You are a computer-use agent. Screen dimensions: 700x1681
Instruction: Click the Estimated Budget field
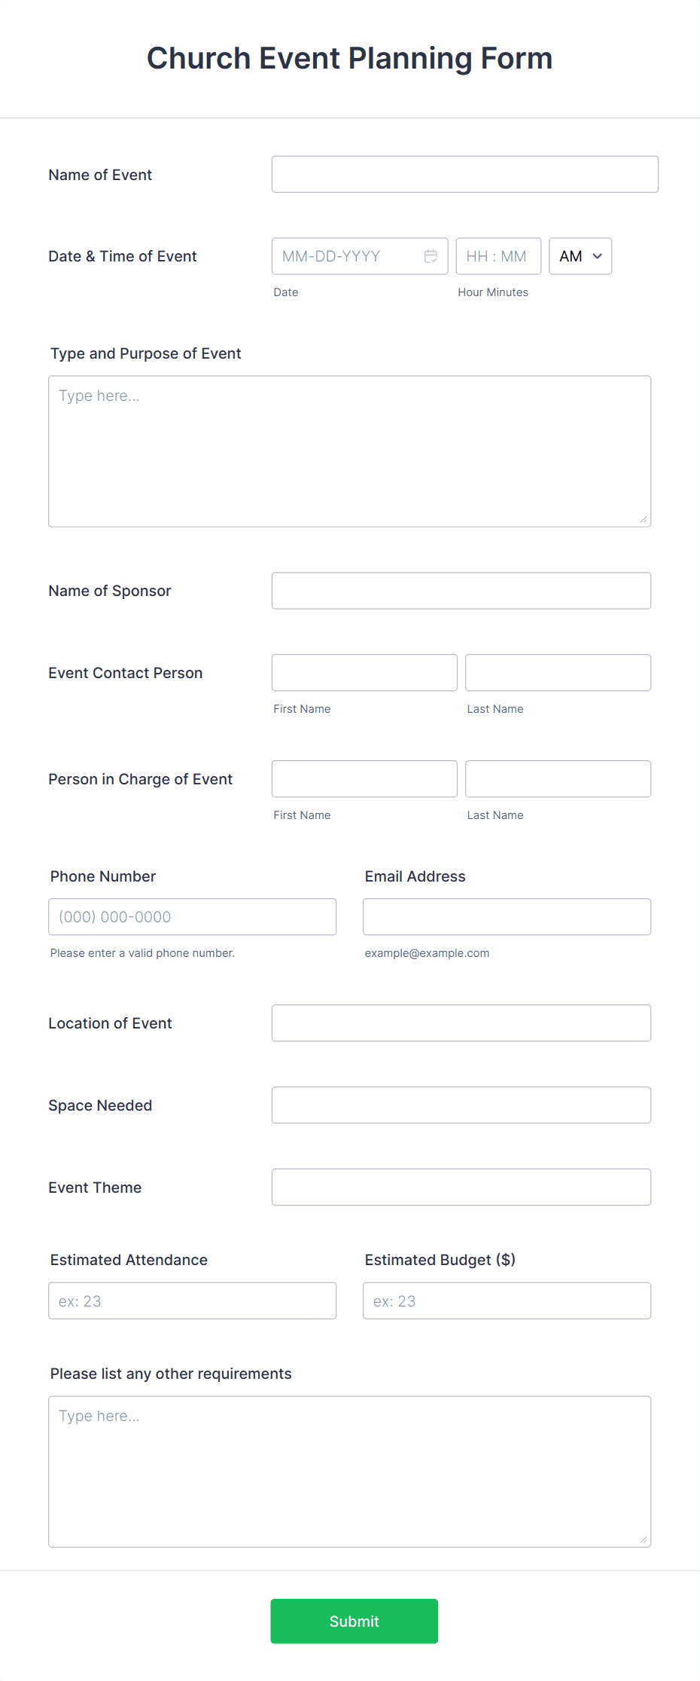[x=506, y=1300]
